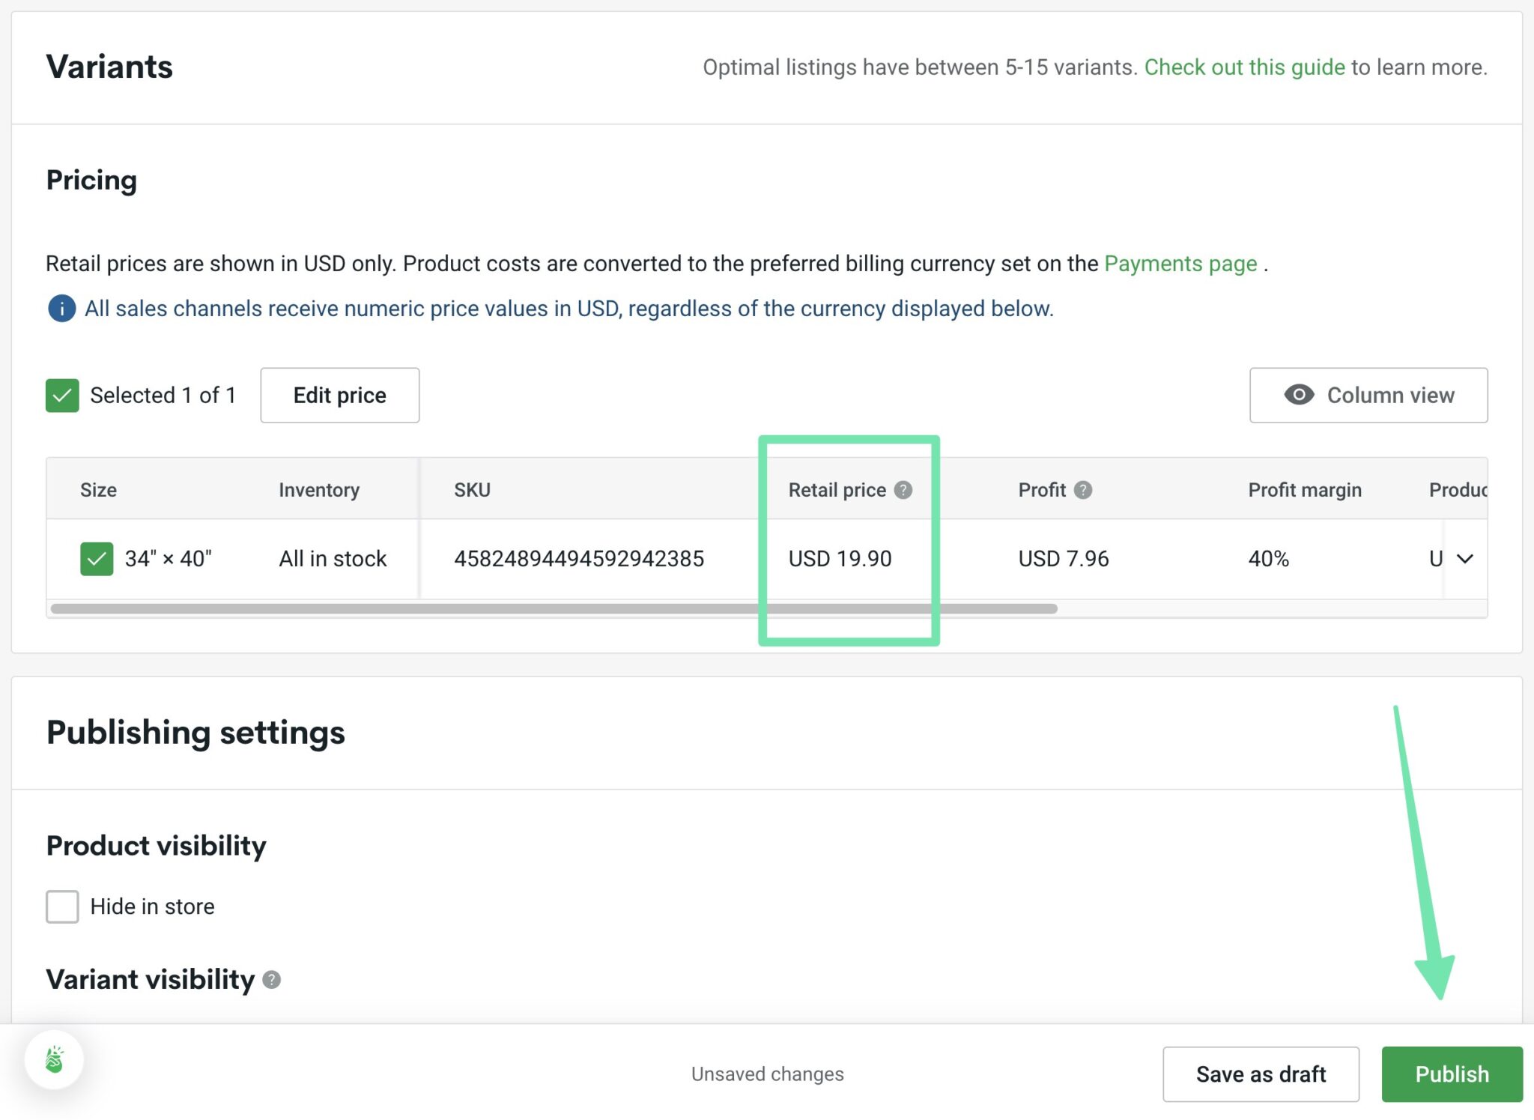Open the Printify support chat bubble
This screenshot has width=1534, height=1120.
tap(53, 1059)
